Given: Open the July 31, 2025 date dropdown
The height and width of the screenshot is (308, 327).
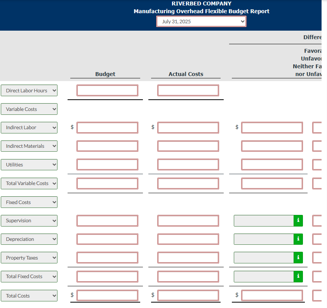Looking at the screenshot, I should [x=201, y=21].
